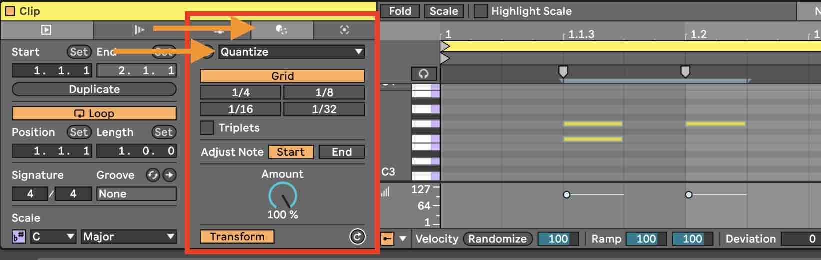The height and width of the screenshot is (260, 821).
Task: Toggle the scale mode flat-sharp icon
Action: 19,237
